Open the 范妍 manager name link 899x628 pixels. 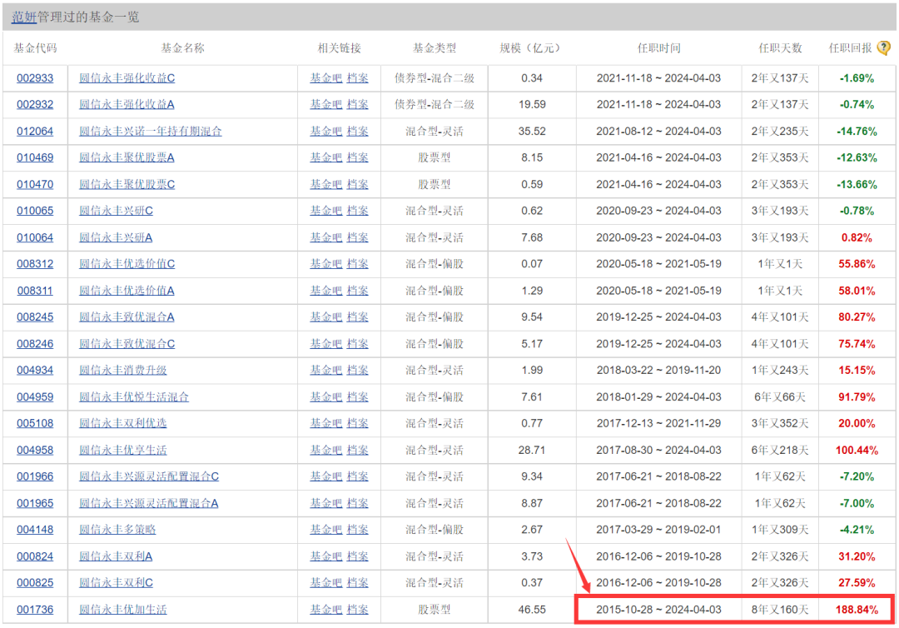[24, 17]
